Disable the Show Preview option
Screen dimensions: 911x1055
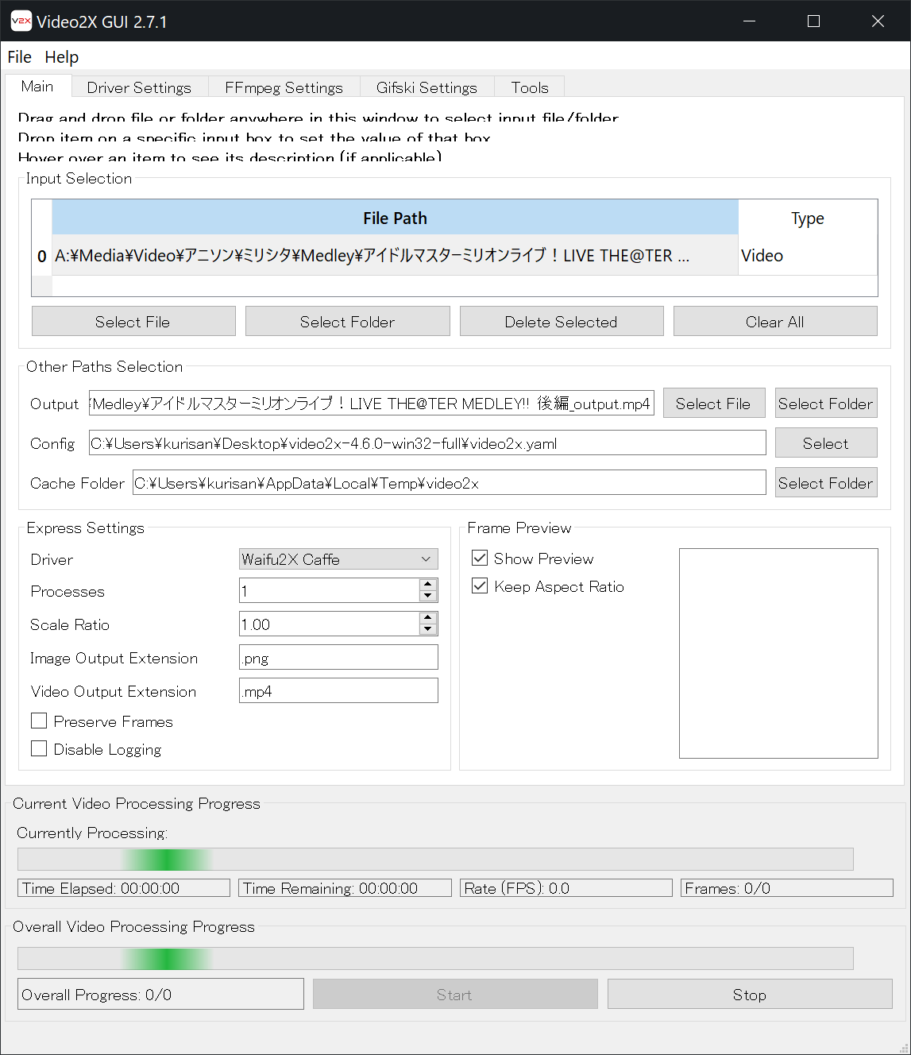tap(480, 558)
